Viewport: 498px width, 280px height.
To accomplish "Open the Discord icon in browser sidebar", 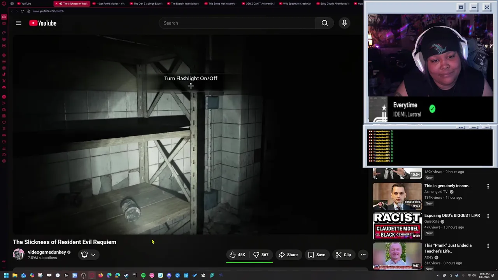I will [4, 87].
